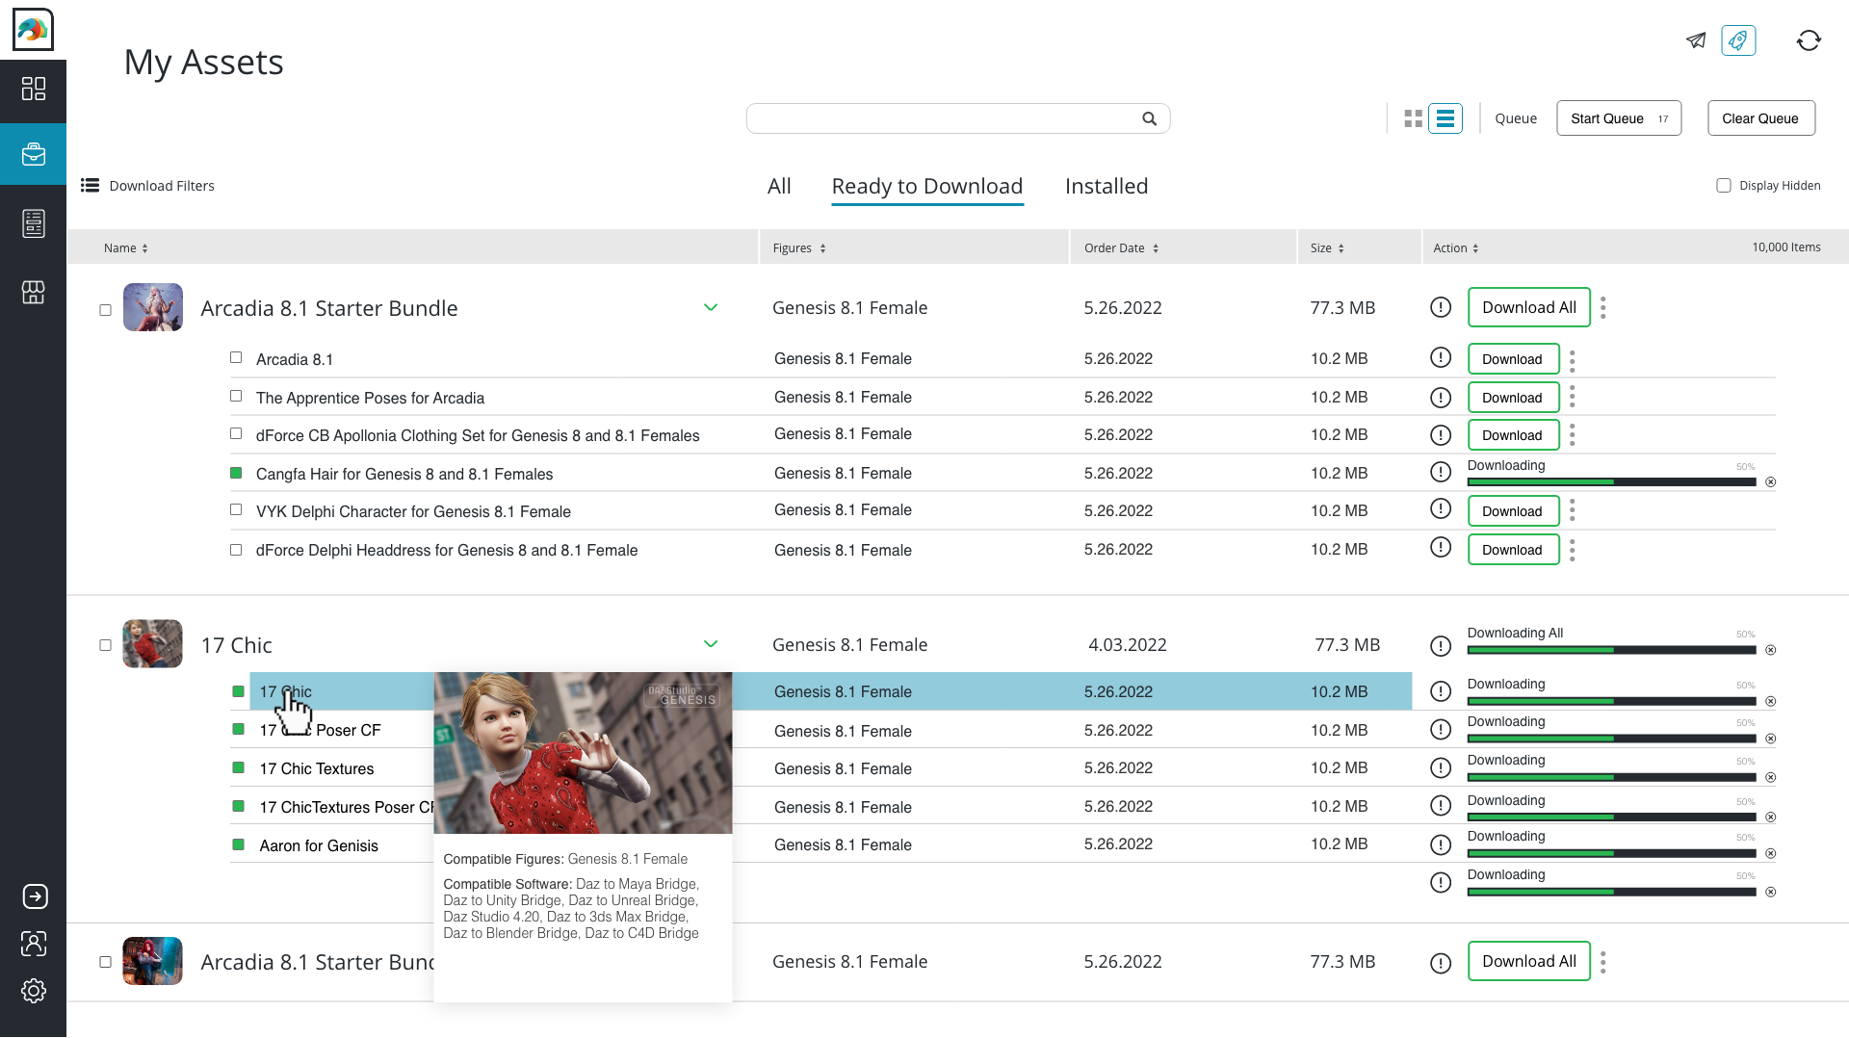Click the refresh sync icon

1809,40
